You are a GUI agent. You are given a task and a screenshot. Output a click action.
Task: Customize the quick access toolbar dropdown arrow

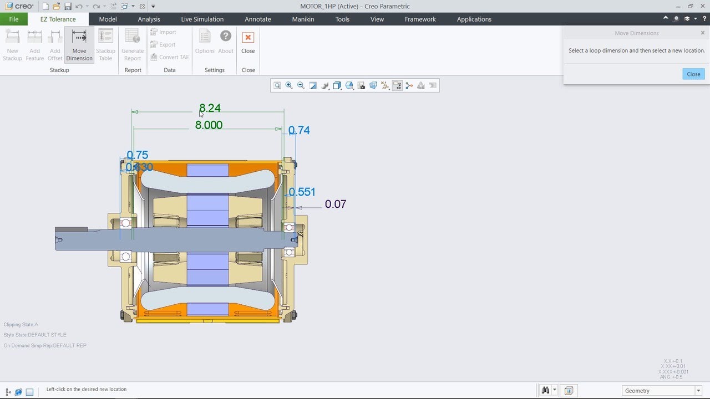click(x=153, y=7)
